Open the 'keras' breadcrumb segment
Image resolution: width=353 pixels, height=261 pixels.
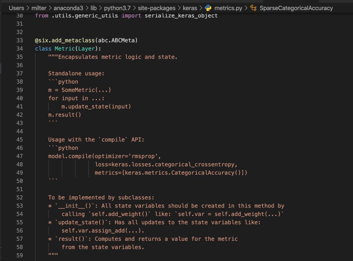190,8
